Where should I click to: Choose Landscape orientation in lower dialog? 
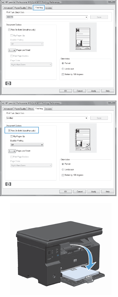63,170
